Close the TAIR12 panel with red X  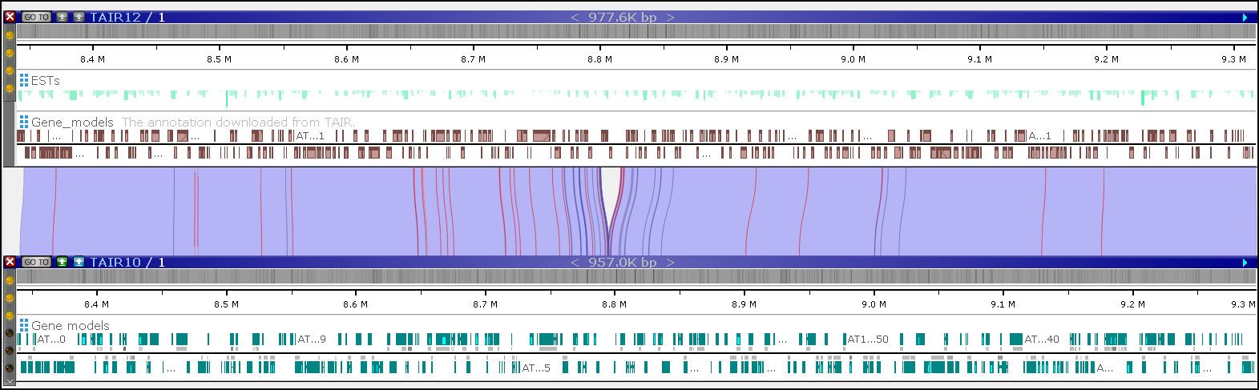click(10, 17)
